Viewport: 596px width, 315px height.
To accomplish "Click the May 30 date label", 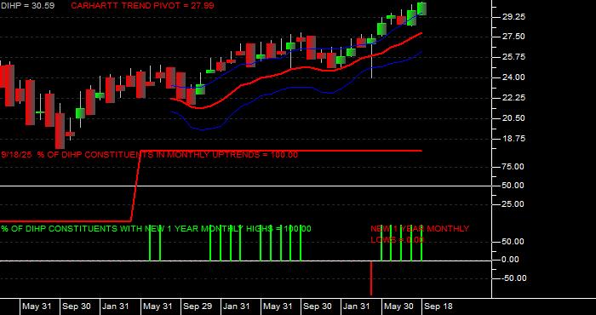I will tap(398, 306).
